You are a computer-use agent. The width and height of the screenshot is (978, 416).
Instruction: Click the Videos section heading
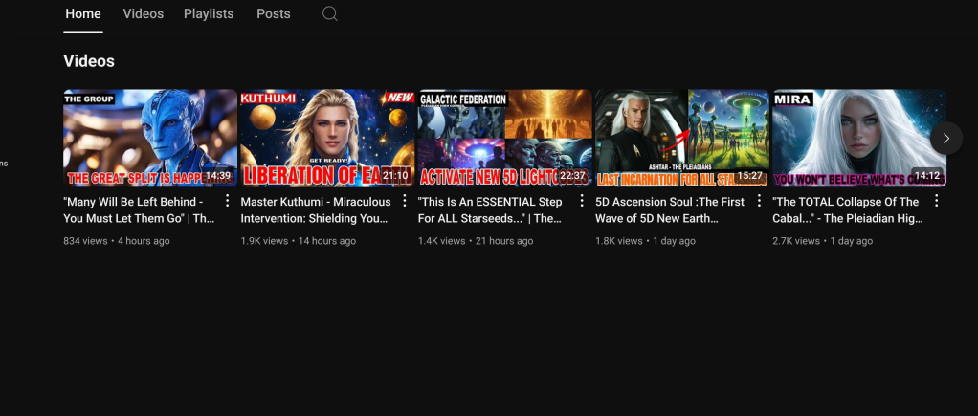(x=89, y=61)
